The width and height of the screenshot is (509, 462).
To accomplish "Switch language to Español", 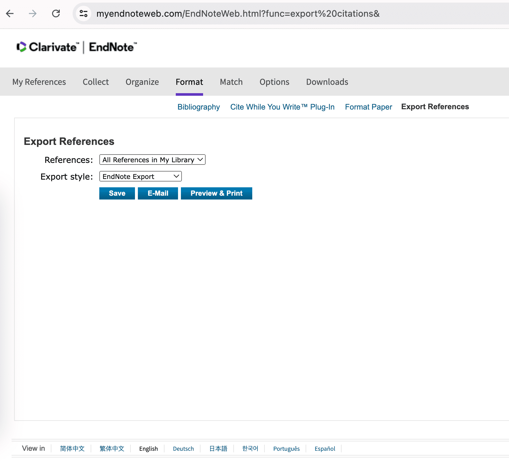I will click(325, 449).
